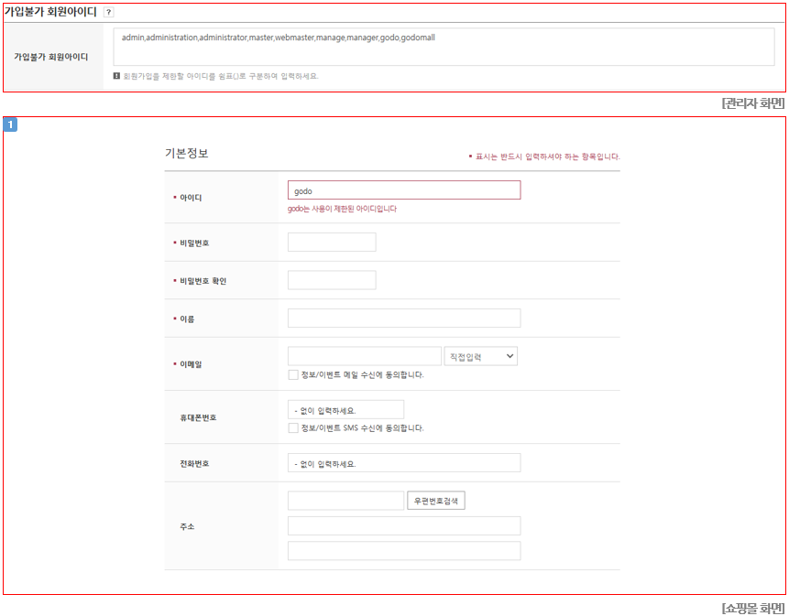Click the postal code field beside 우편번호검색
Image resolution: width=789 pixels, height=616 pixels.
[x=345, y=501]
